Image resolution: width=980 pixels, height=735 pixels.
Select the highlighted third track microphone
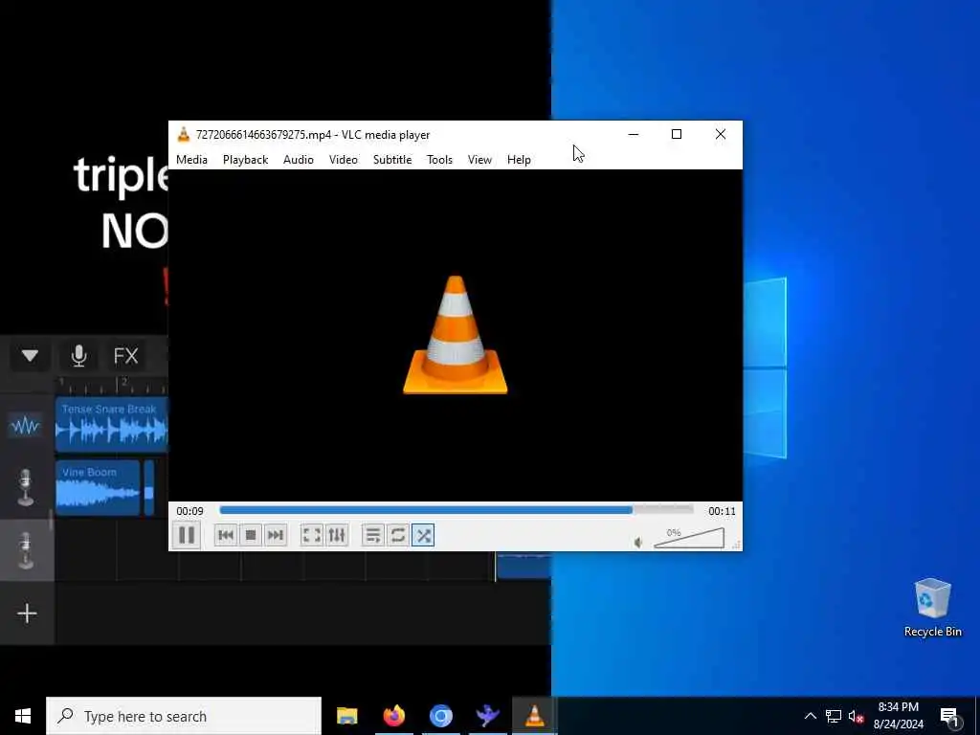click(x=25, y=550)
